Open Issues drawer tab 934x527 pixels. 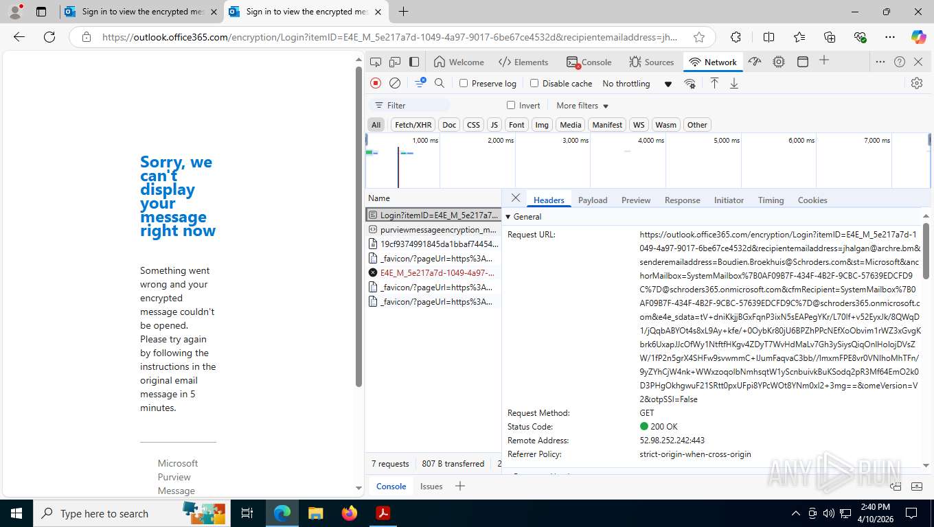click(431, 487)
